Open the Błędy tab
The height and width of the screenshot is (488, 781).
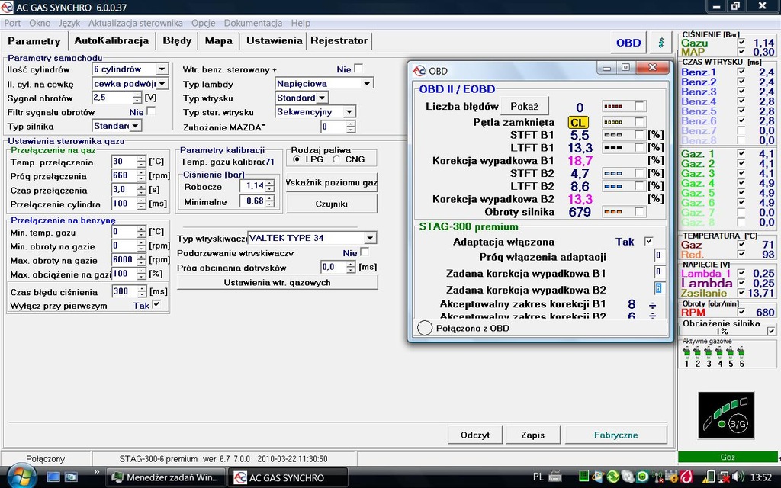177,41
